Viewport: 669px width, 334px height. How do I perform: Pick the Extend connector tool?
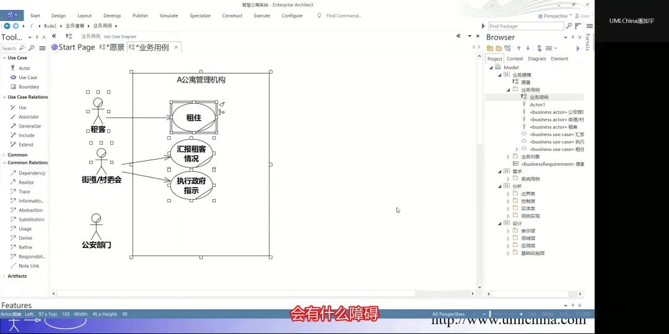[22, 145]
